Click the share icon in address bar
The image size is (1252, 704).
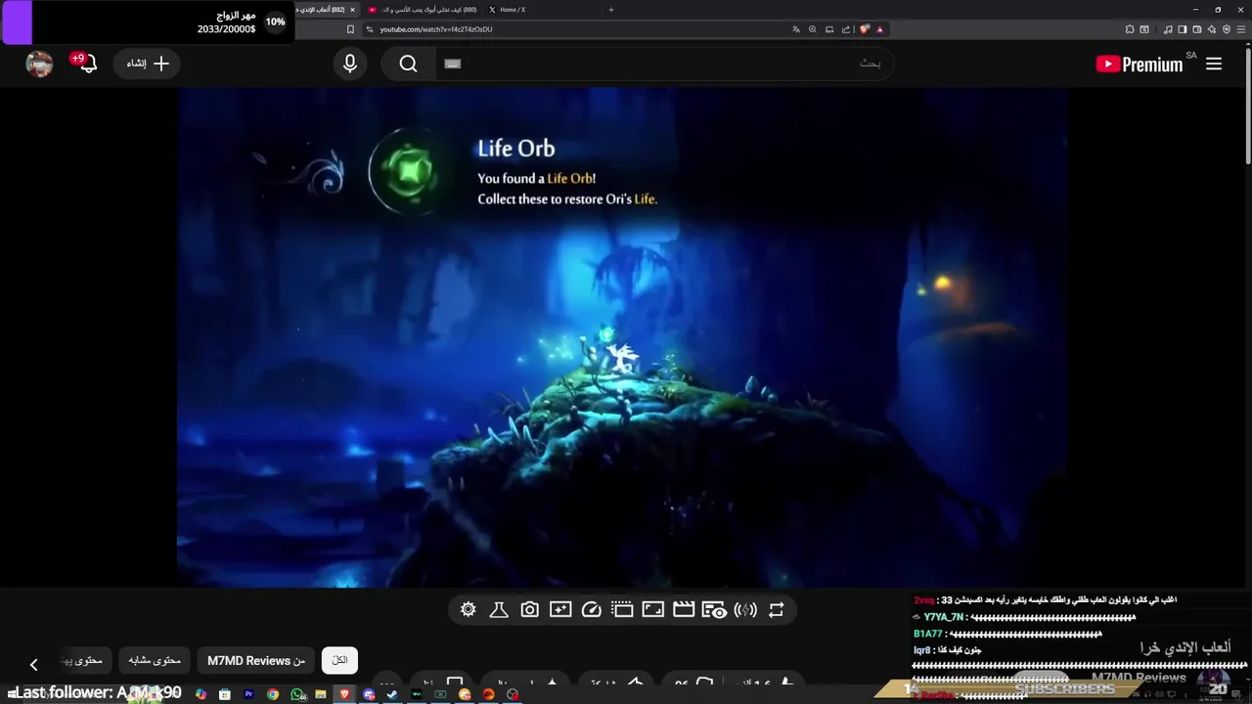845,29
